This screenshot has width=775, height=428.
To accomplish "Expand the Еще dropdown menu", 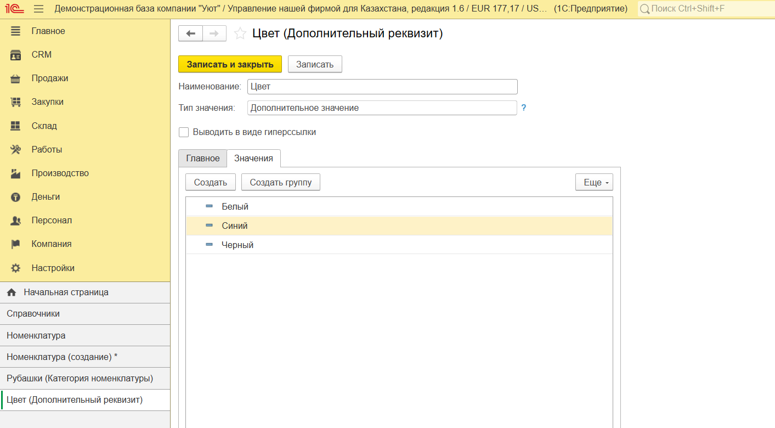I will (x=593, y=182).
